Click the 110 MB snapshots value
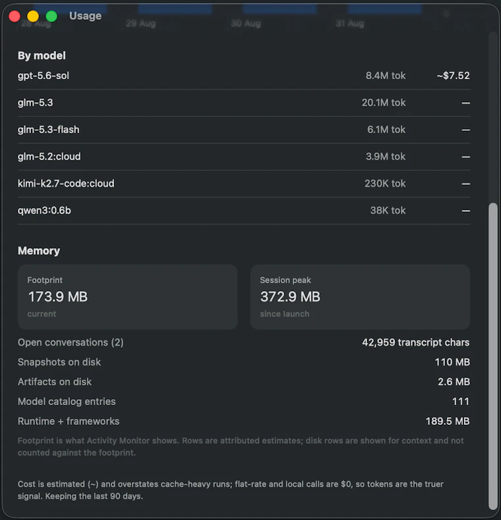Image resolution: width=501 pixels, height=520 pixels. [x=452, y=362]
